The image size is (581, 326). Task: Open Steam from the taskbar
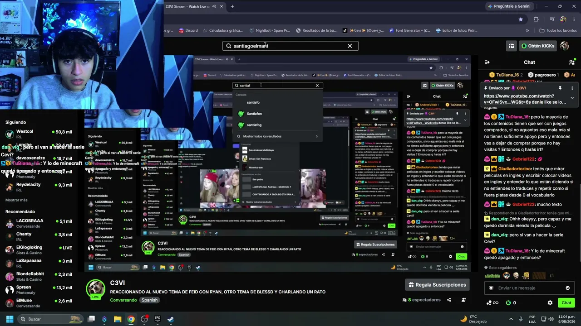click(x=171, y=319)
